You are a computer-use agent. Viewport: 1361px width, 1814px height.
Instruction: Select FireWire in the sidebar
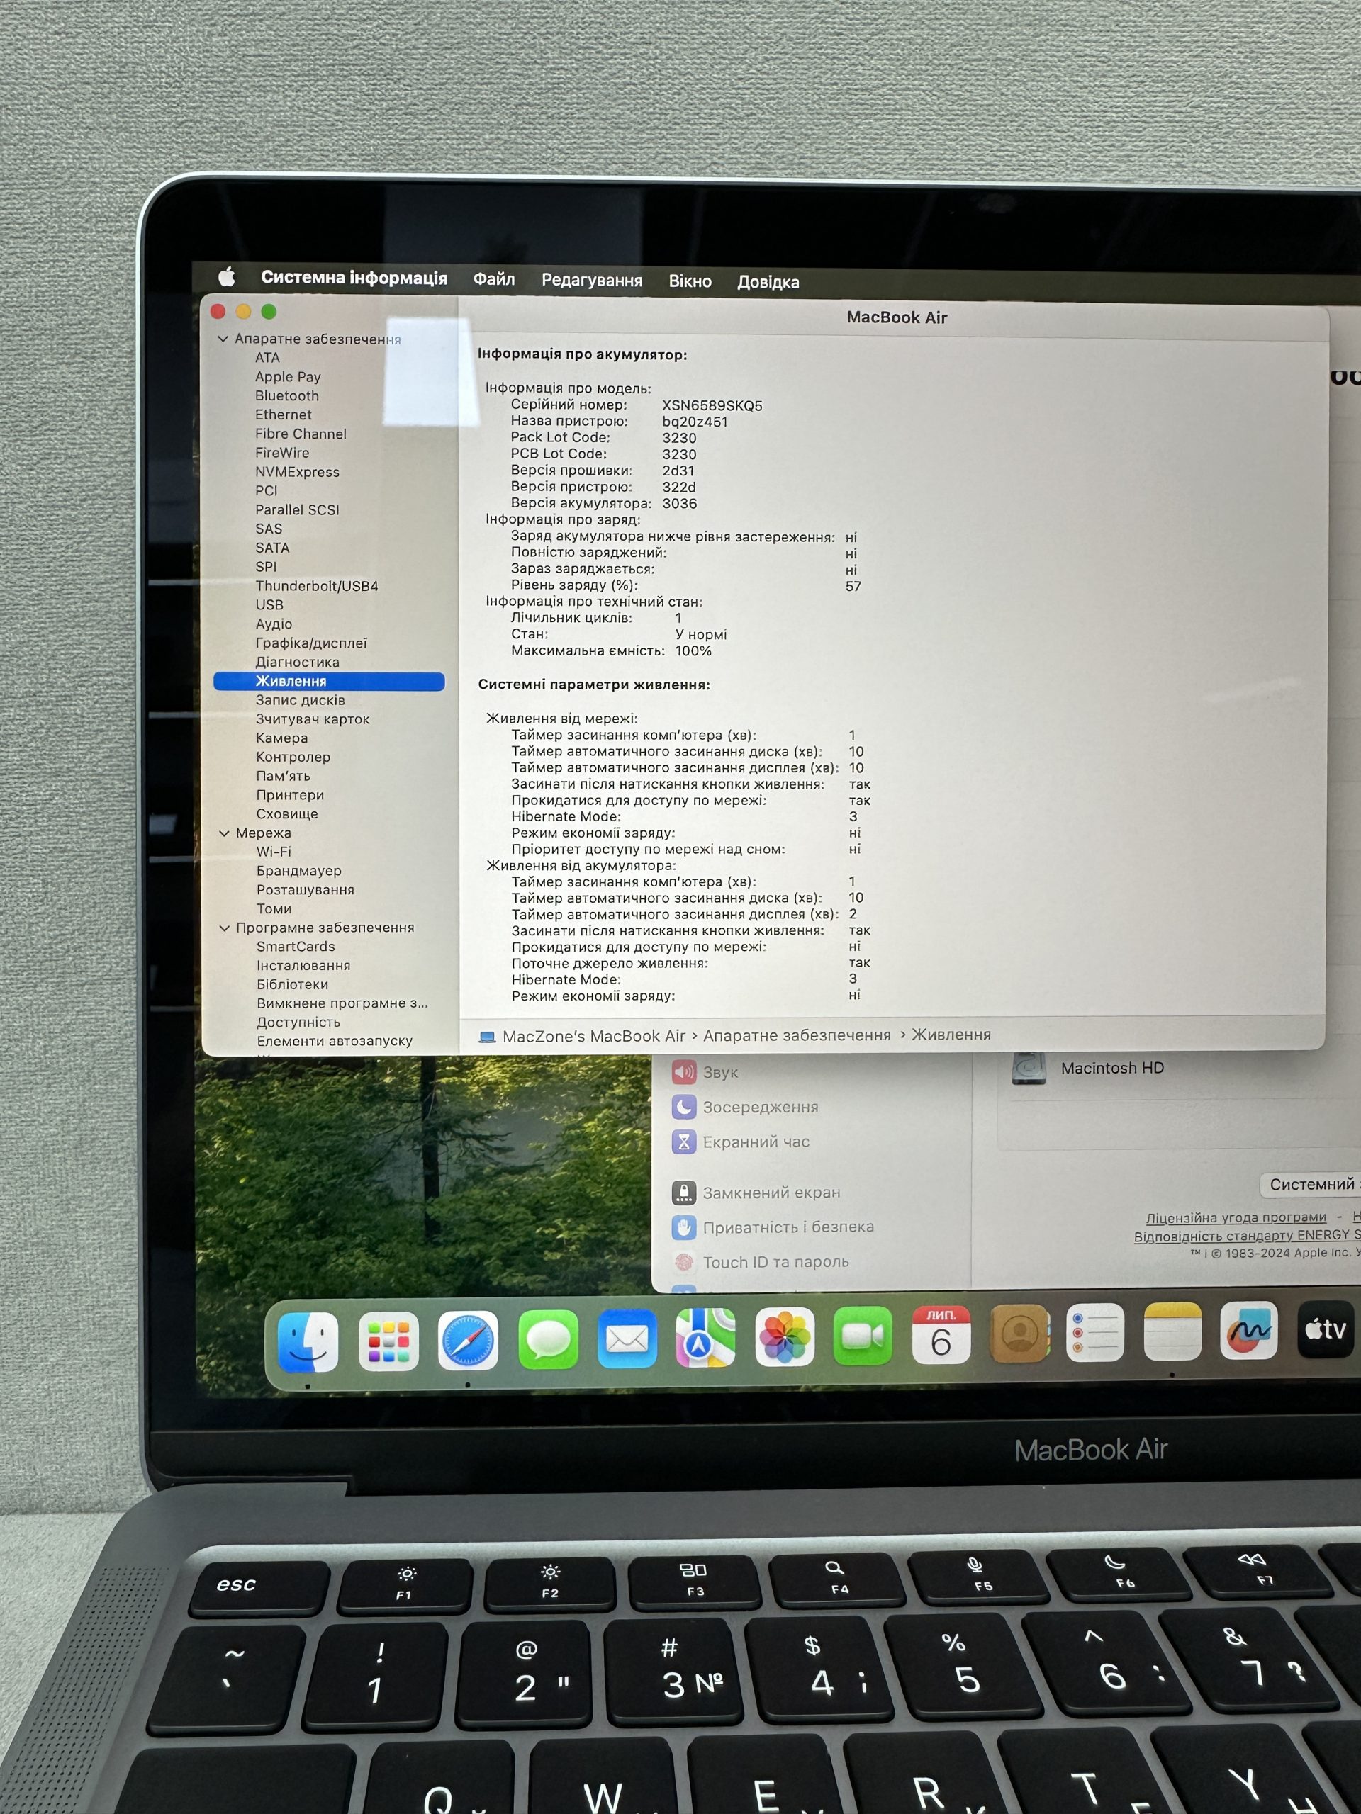[x=282, y=453]
